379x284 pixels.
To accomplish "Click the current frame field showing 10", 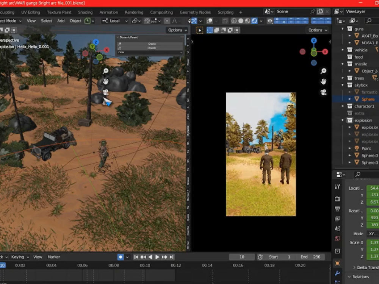I will (242, 257).
